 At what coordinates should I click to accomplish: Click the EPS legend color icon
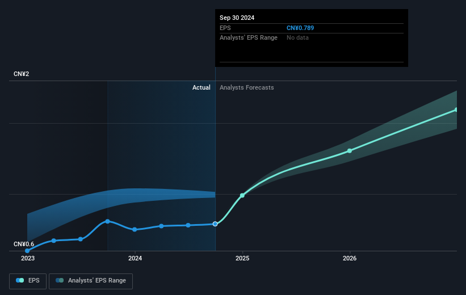[20, 280]
